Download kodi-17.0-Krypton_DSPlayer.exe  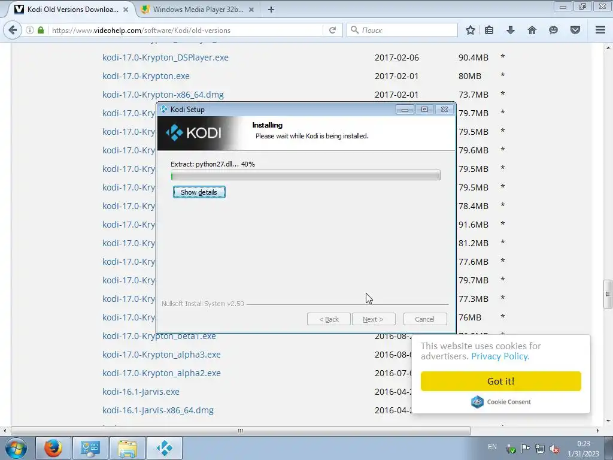[165, 57]
